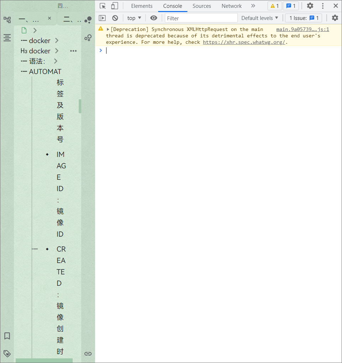Screen dimensions: 342x363
Task: Expand the chevron next to document icon
Action: point(35,30)
